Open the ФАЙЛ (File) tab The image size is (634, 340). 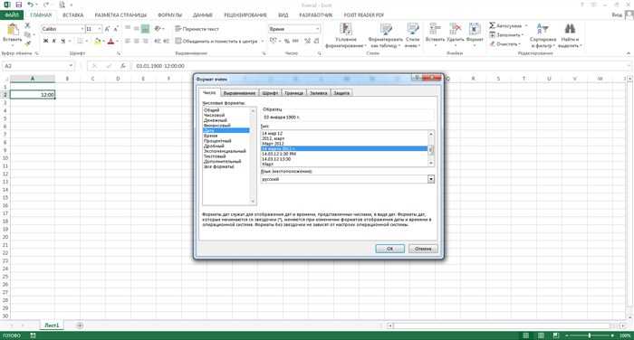(x=12, y=15)
